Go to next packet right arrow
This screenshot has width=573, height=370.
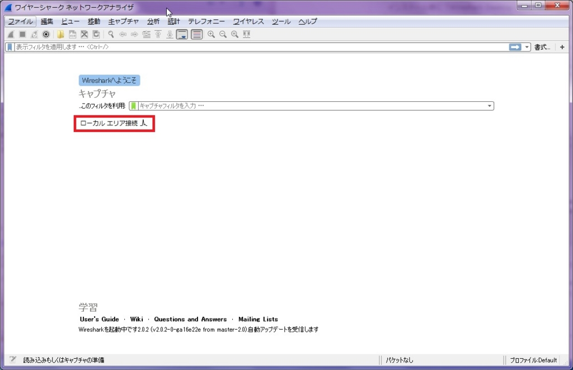point(134,34)
